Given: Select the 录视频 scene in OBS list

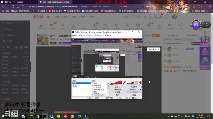Looking at the screenshot, I should [75, 86].
